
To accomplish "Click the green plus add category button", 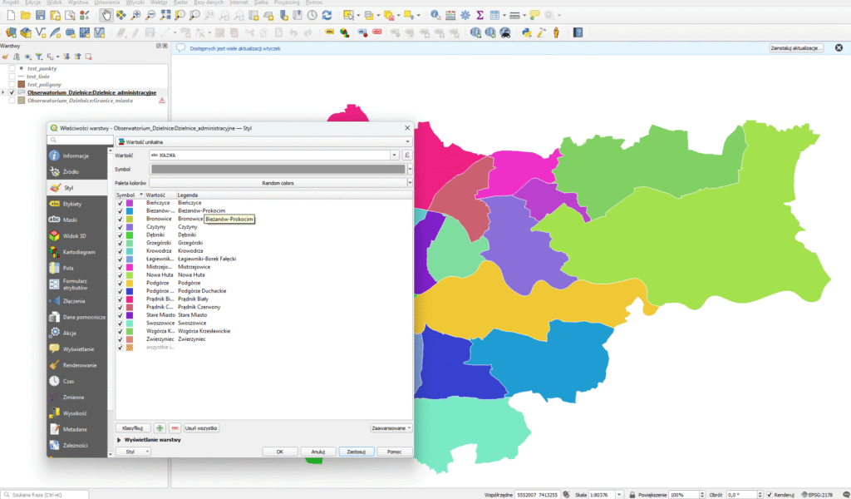I will [159, 427].
